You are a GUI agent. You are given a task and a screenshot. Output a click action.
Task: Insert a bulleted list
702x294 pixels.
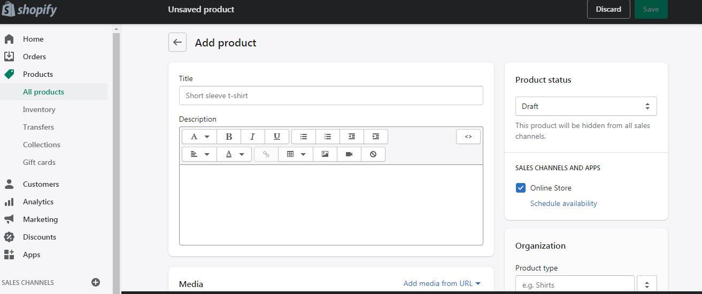(x=304, y=137)
